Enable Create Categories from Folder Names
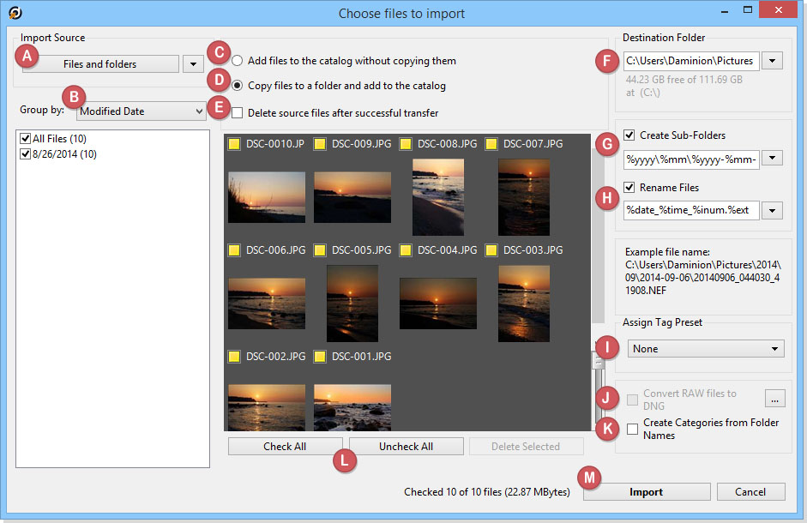The width and height of the screenshot is (807, 523). tap(632, 429)
